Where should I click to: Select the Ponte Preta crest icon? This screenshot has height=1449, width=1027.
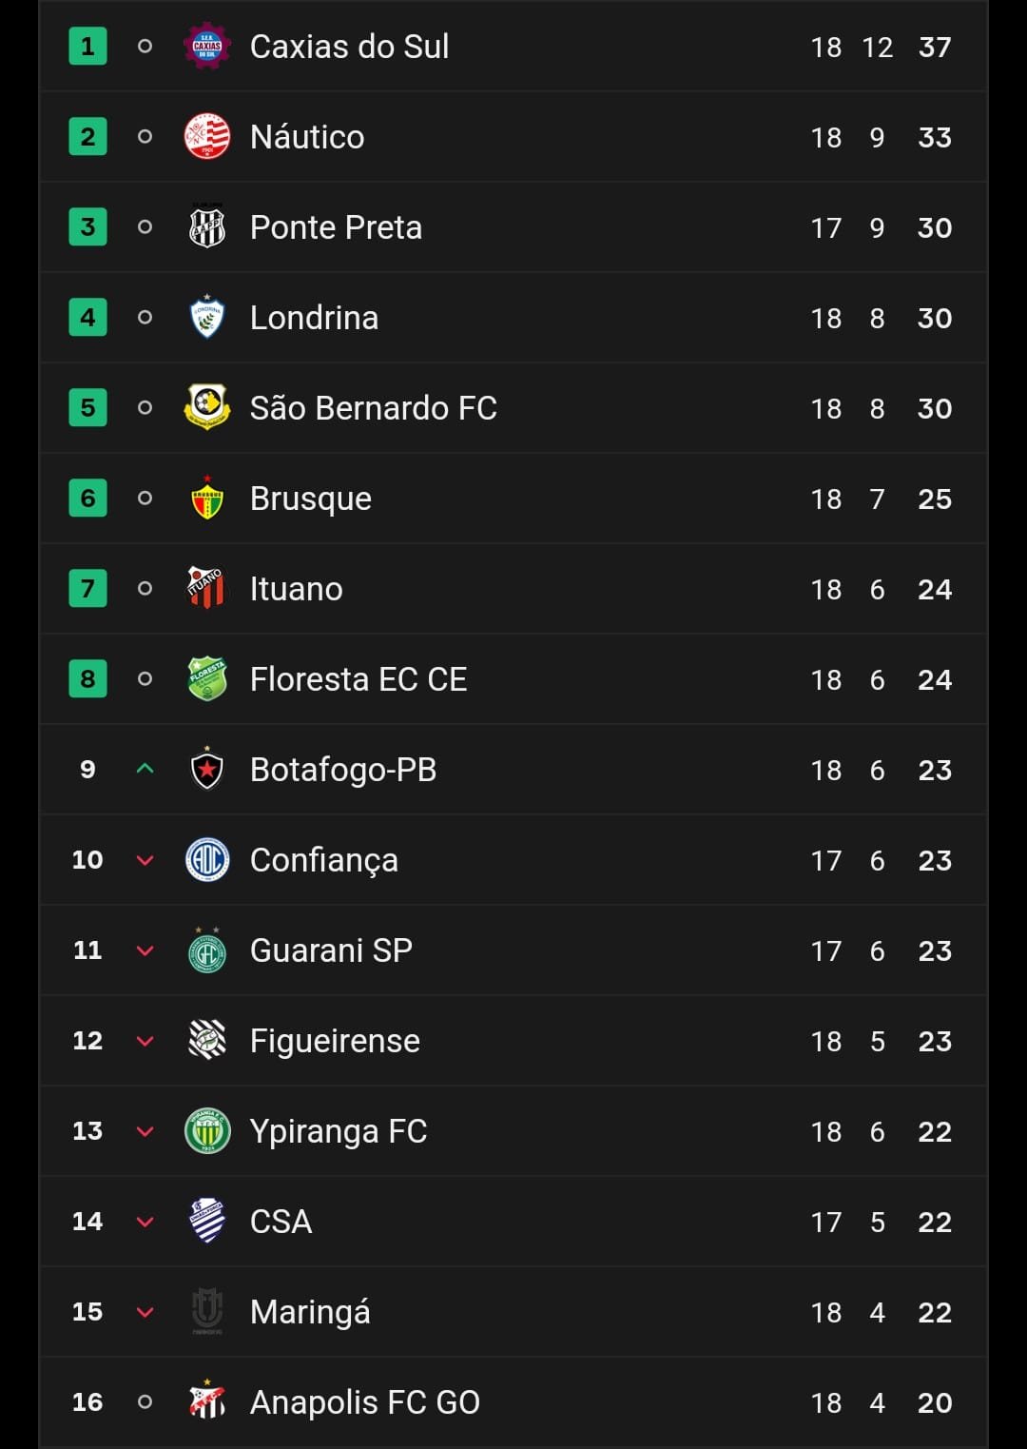click(x=207, y=227)
